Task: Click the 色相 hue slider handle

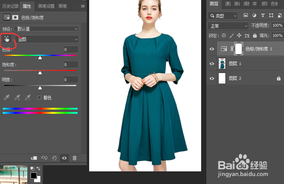Action: [40, 58]
